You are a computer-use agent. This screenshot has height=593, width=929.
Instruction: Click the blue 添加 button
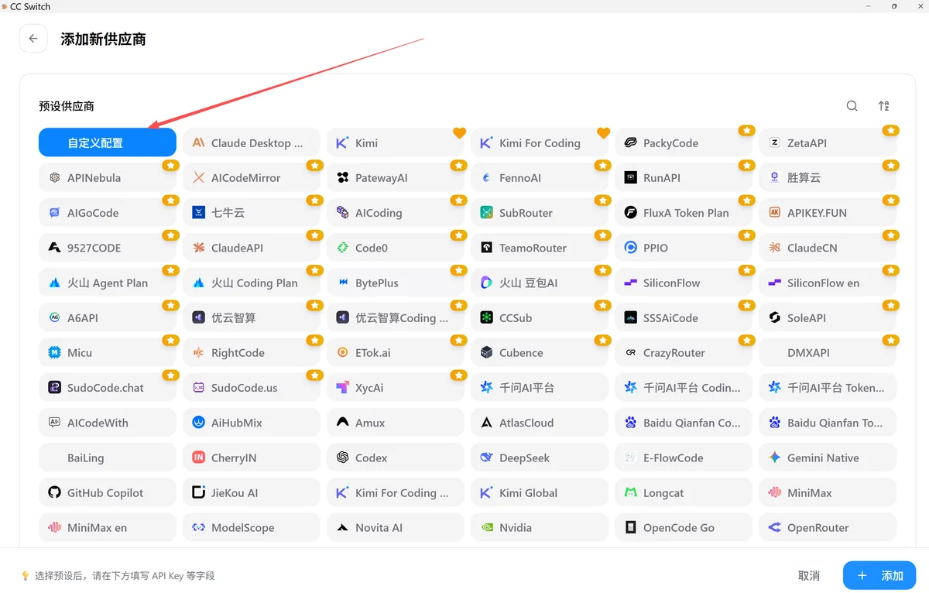pyautogui.click(x=879, y=575)
